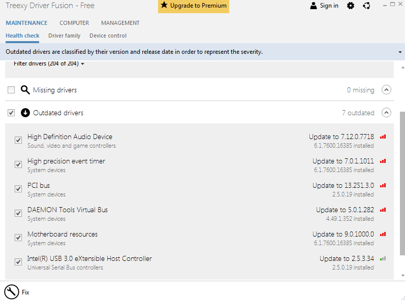Click green severity bars for Intel USB 3.0 controller

(383, 258)
